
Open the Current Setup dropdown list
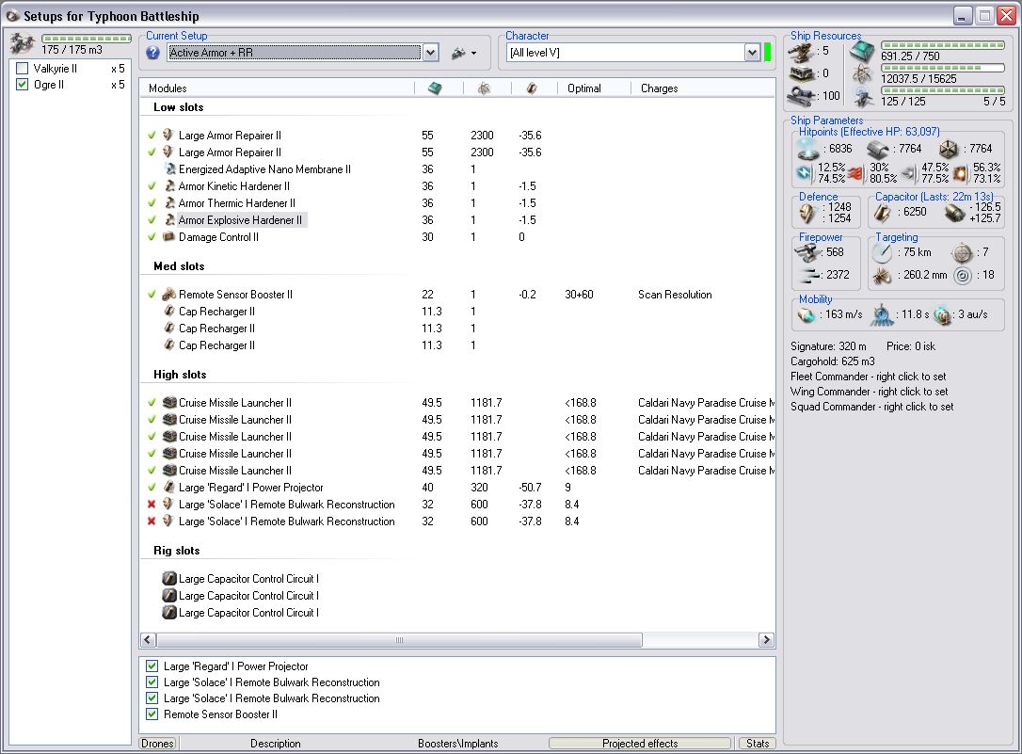431,53
